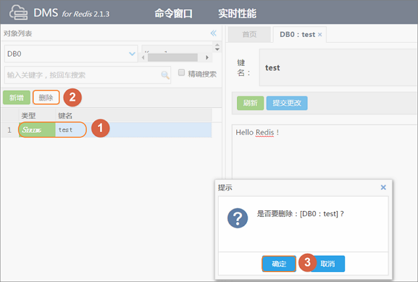Click the up/down stepper beside the key filter
The width and height of the screenshot is (418, 282).
[x=217, y=47]
